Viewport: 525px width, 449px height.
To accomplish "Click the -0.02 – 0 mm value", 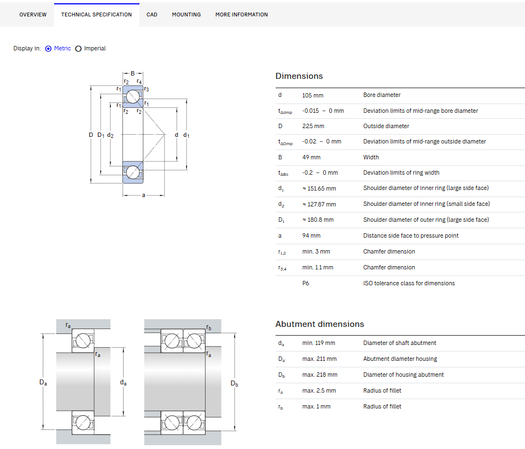I will tap(322, 141).
